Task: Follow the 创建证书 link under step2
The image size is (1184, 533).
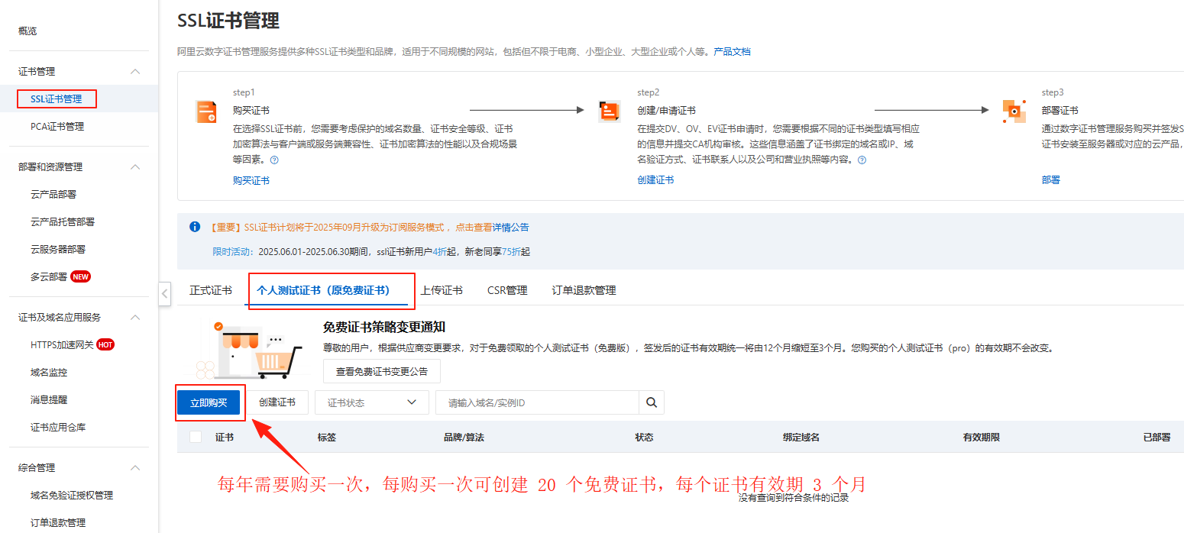Action: pyautogui.click(x=655, y=180)
